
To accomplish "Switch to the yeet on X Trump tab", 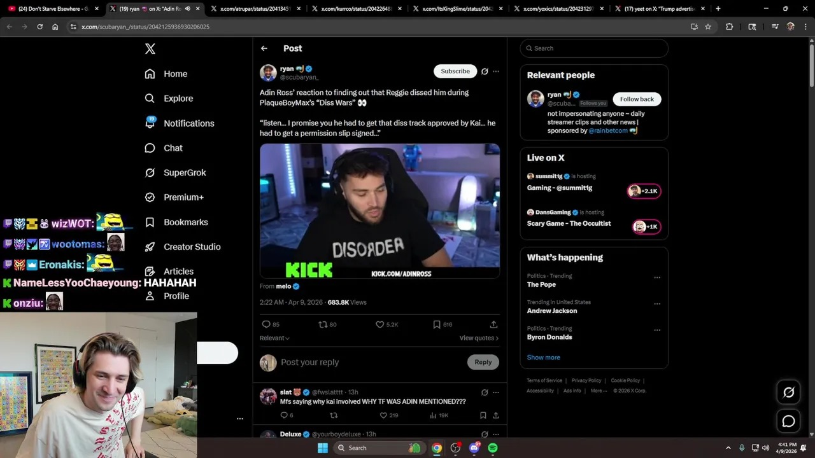I will [x=659, y=9].
